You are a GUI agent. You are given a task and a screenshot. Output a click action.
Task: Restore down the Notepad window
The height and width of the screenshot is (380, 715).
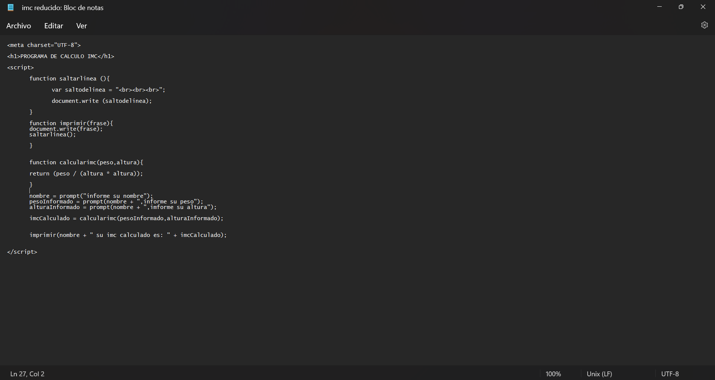click(681, 7)
